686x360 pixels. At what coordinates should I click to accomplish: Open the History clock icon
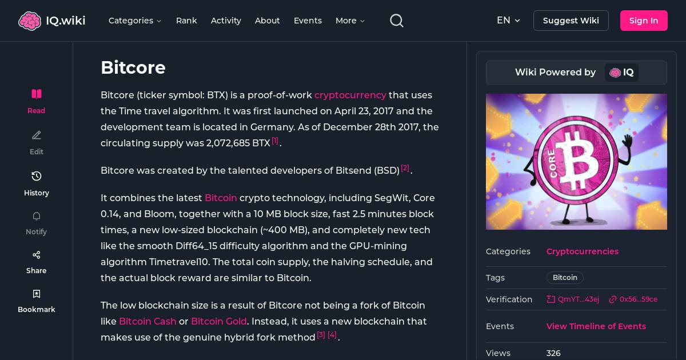point(36,176)
